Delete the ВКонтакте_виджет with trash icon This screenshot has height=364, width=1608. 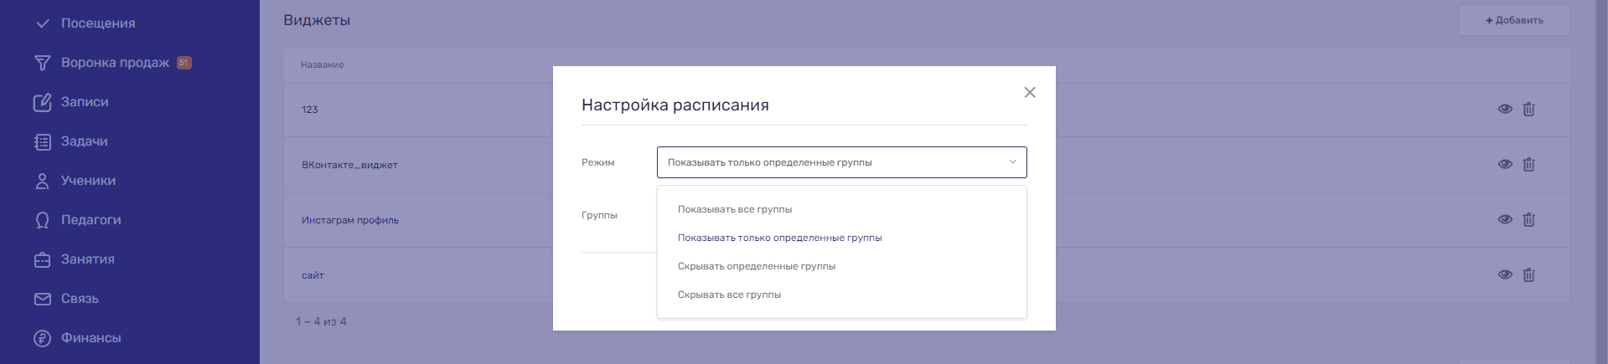1528,164
